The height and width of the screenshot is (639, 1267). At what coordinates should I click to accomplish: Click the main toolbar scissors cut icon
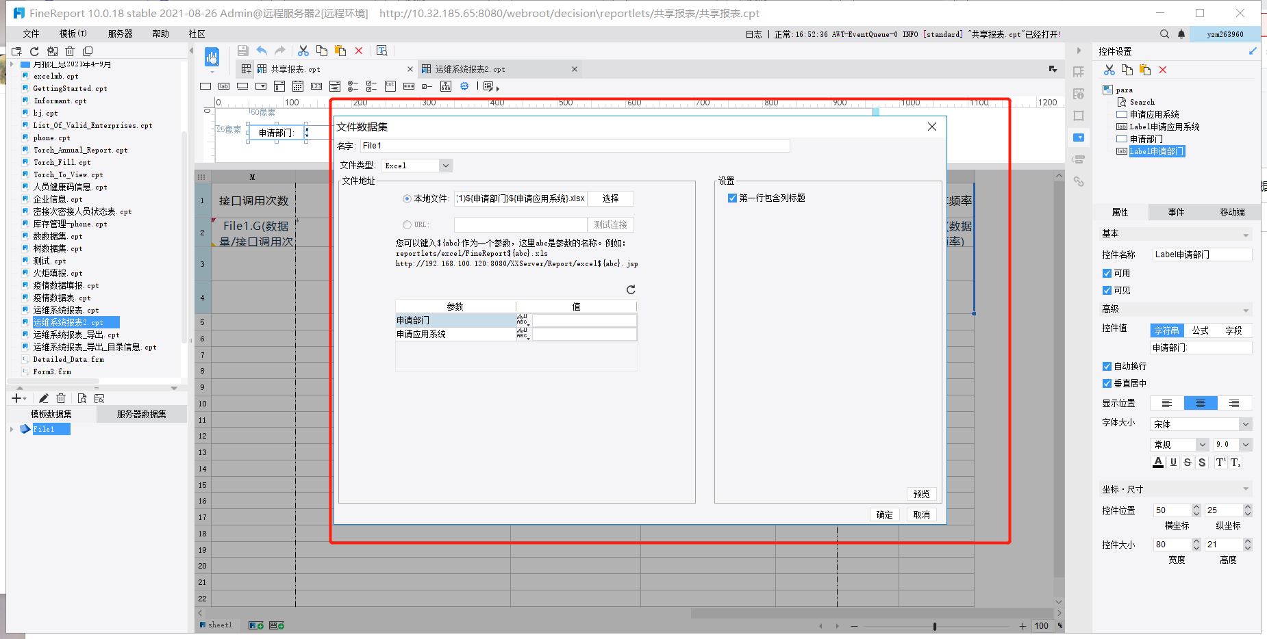coord(303,51)
